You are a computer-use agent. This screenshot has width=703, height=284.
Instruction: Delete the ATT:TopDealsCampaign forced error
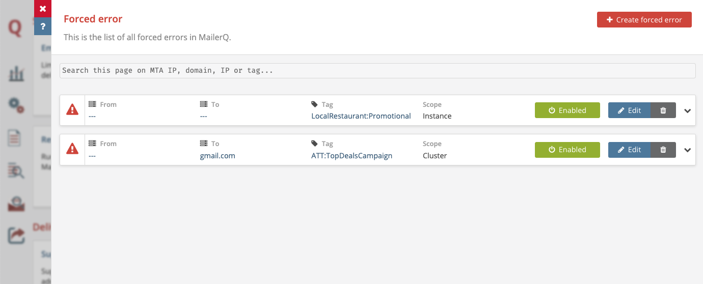click(663, 150)
